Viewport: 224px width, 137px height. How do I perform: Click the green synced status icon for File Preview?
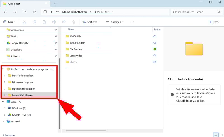coord(155,49)
